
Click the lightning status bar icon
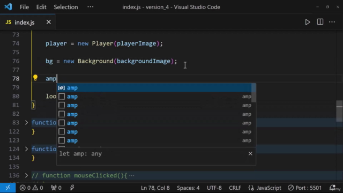click(x=72, y=188)
